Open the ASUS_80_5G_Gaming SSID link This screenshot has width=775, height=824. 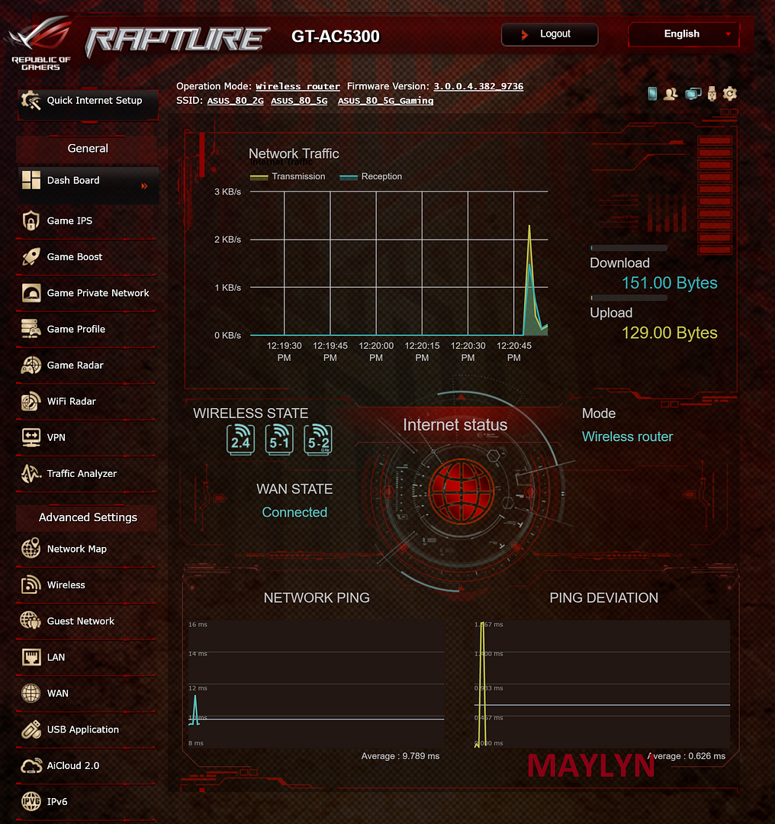[385, 101]
